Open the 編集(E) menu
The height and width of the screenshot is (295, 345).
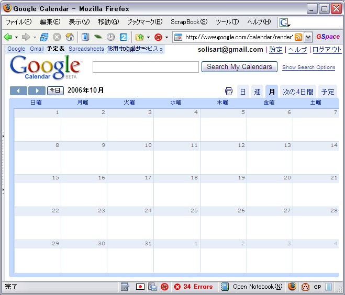(50, 22)
